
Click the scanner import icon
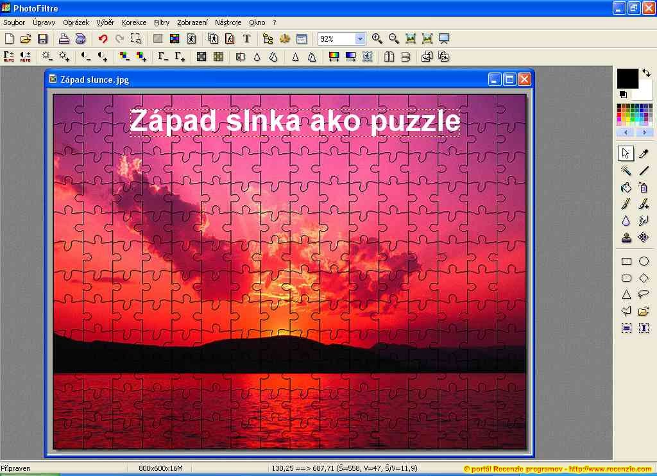80,39
